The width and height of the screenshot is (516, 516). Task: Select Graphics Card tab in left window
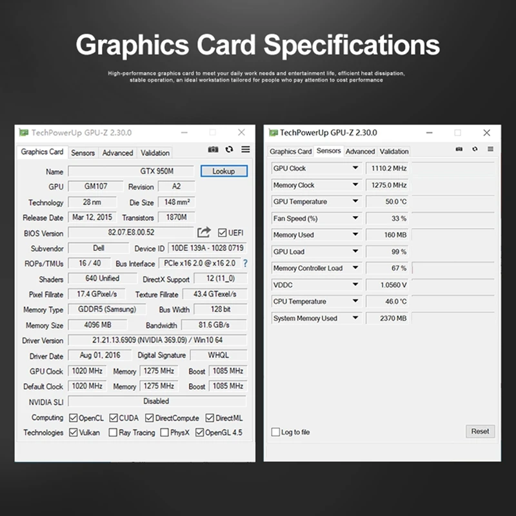42,152
